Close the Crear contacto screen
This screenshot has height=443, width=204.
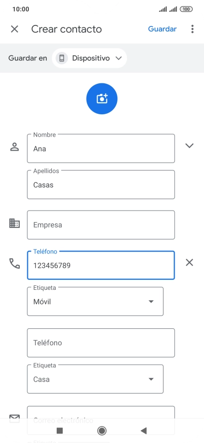pos(14,29)
